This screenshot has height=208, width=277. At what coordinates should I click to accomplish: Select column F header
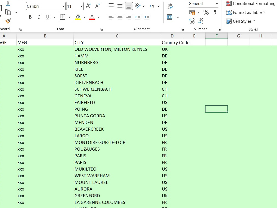click(x=216, y=36)
